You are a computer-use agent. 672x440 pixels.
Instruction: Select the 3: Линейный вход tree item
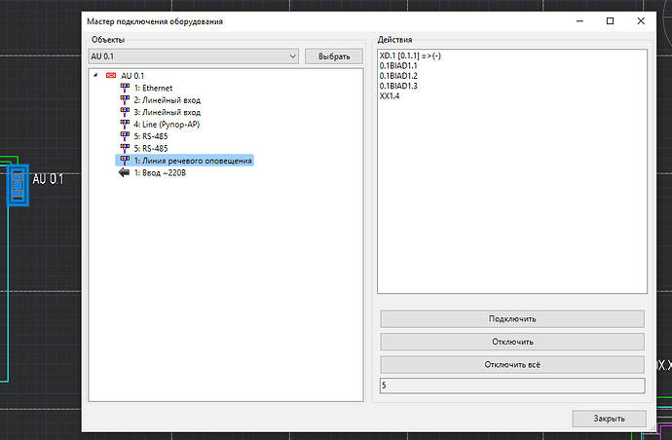[167, 112]
